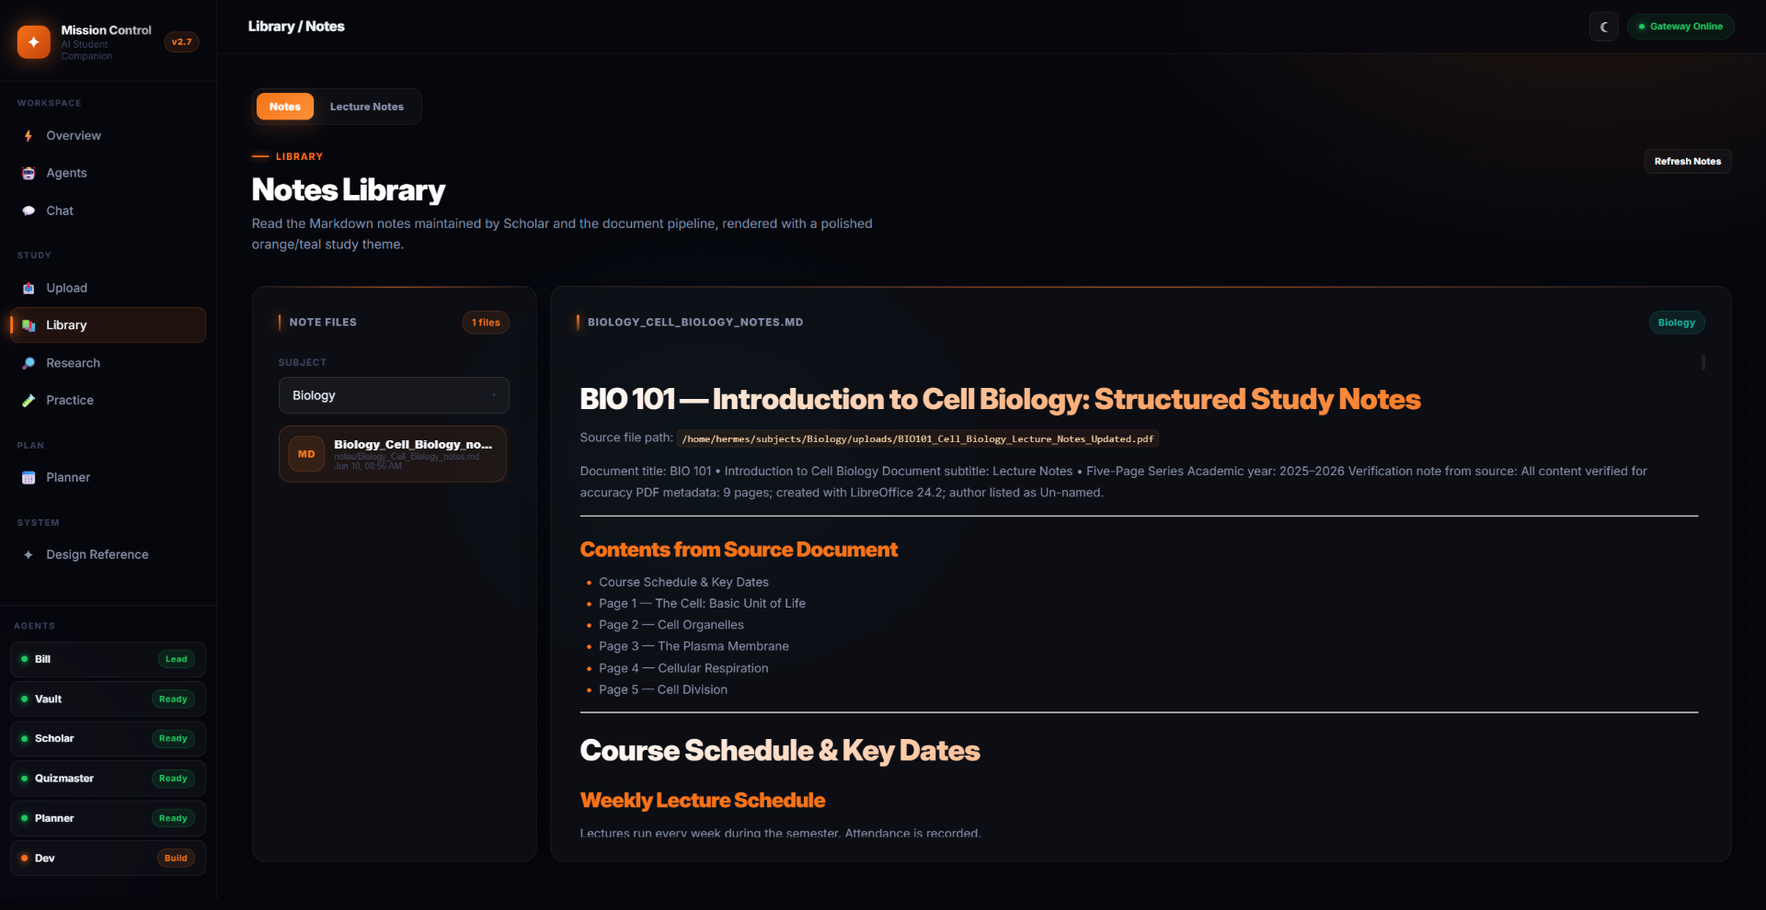
Task: Click the Notes Library title
Action: 349,190
